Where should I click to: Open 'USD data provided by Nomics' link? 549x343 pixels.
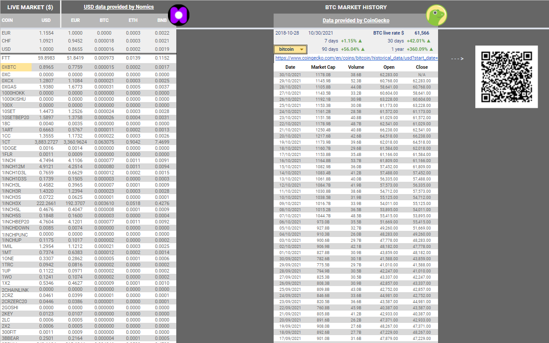coord(119,7)
